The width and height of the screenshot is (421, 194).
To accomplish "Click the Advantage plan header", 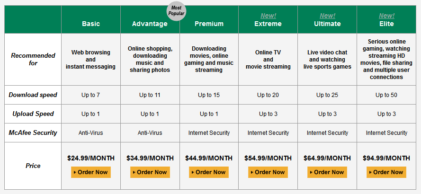I will click(x=150, y=24).
